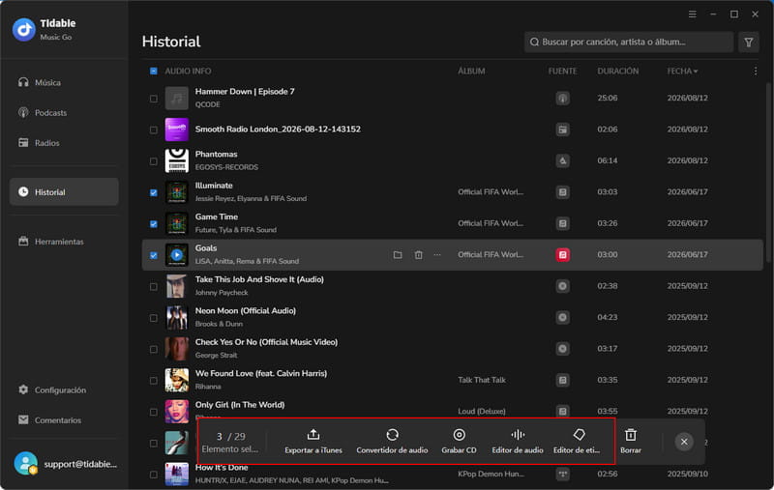Check the Neon Moon row checkbox
The width and height of the screenshot is (774, 490).
pos(154,317)
